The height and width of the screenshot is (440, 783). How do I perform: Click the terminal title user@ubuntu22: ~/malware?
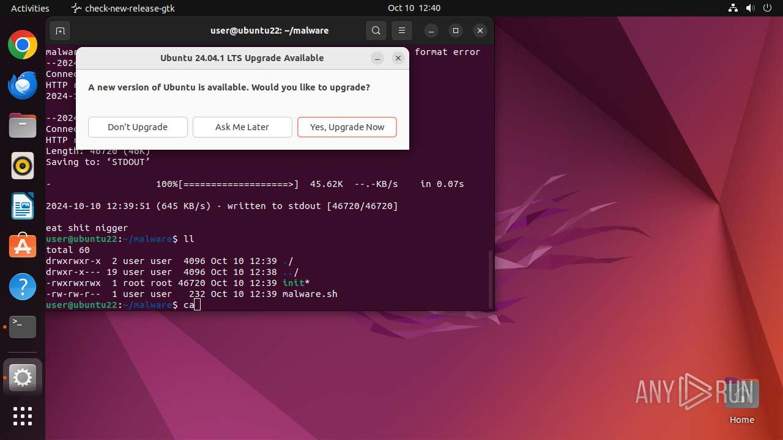click(x=269, y=31)
